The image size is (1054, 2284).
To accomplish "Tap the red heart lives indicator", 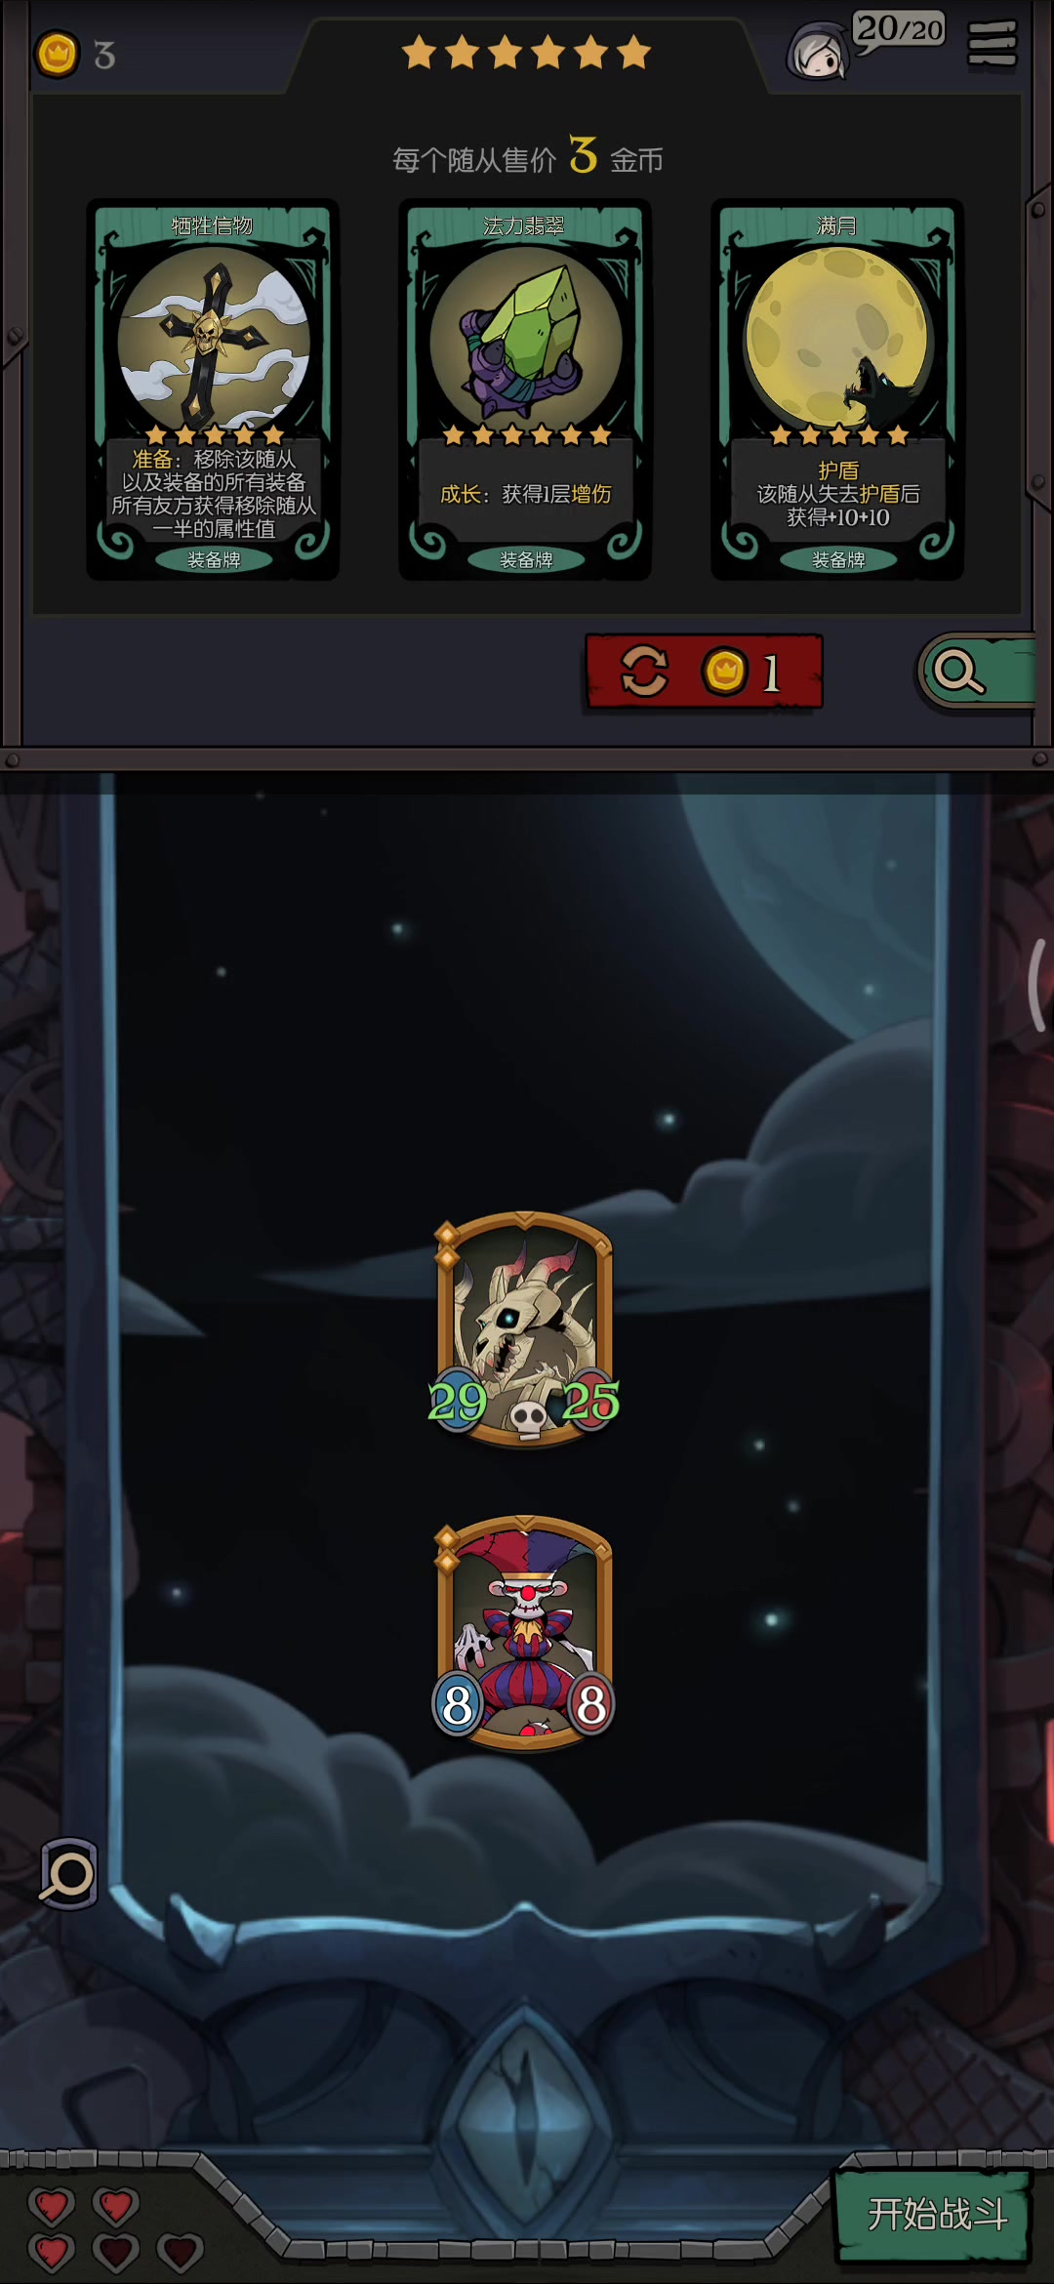I will click(115, 2228).
